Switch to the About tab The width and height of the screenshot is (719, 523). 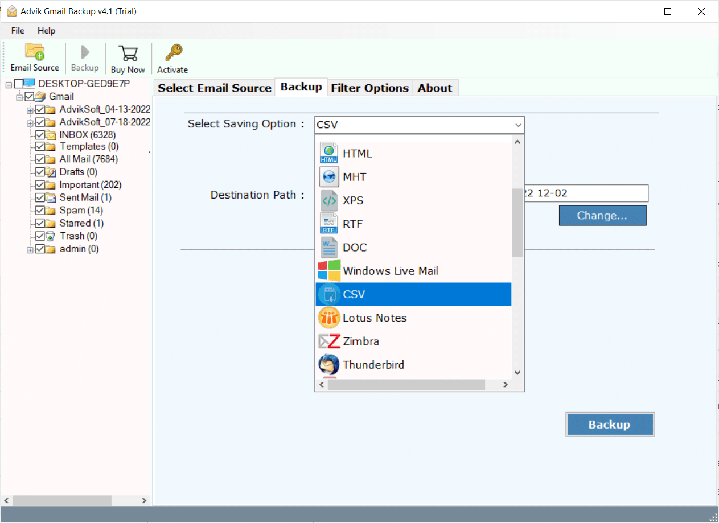pos(435,88)
